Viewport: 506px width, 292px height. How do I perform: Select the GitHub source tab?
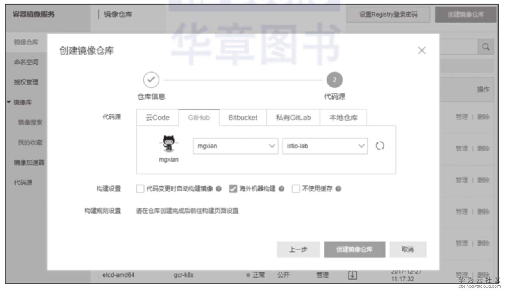click(199, 118)
